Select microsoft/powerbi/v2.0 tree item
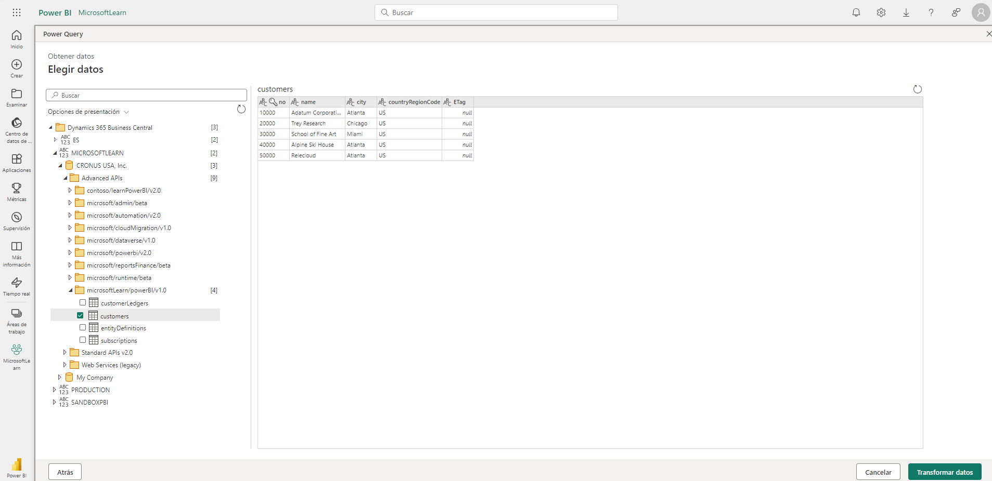Viewport: 992px width, 481px height. 119,253
